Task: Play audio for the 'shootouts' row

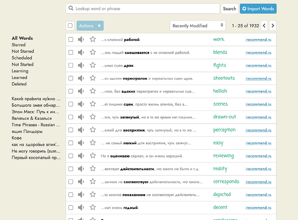Action: [81, 78]
